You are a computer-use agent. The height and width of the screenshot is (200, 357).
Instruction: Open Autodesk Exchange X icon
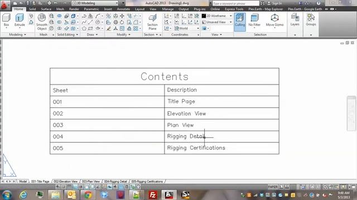[x=300, y=3]
